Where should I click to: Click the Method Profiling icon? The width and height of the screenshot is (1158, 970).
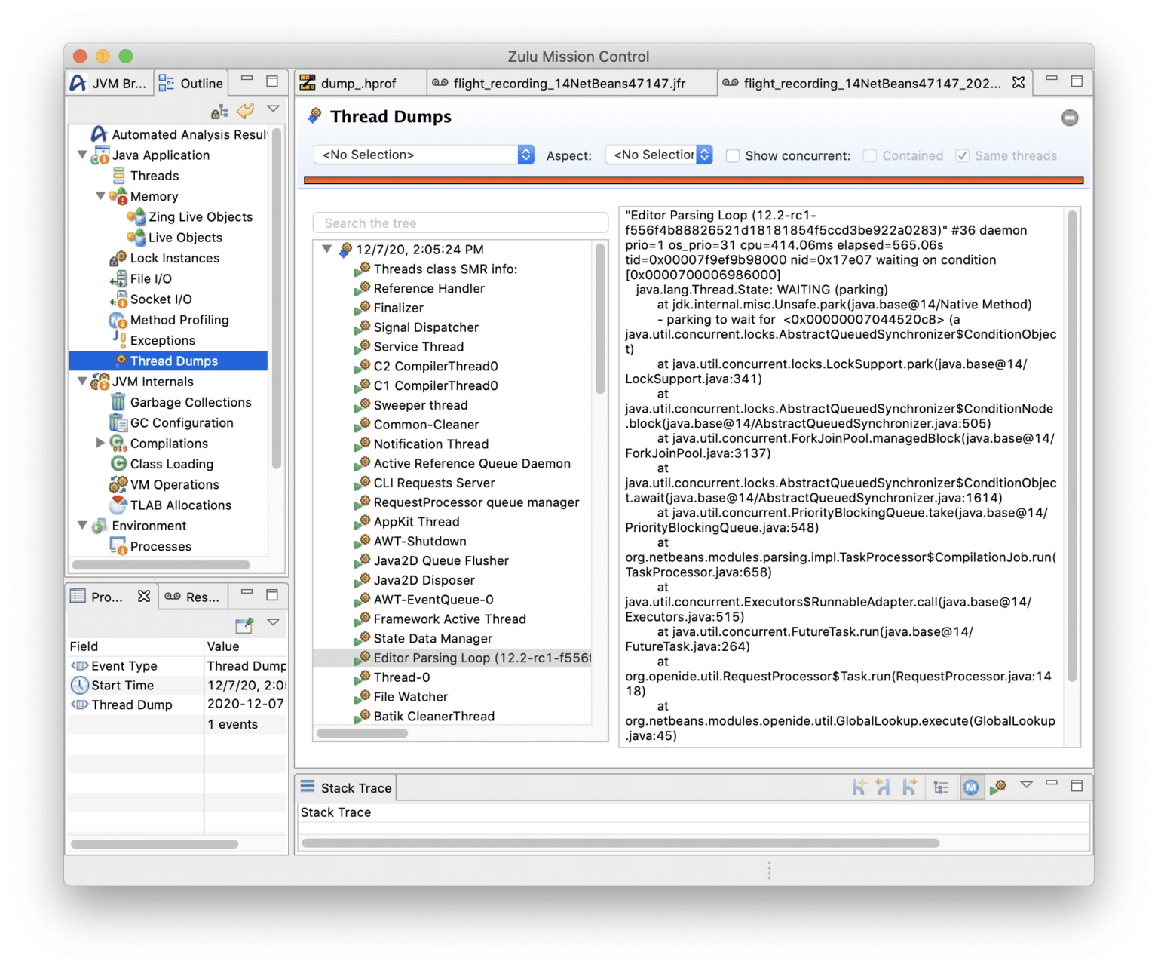118,320
